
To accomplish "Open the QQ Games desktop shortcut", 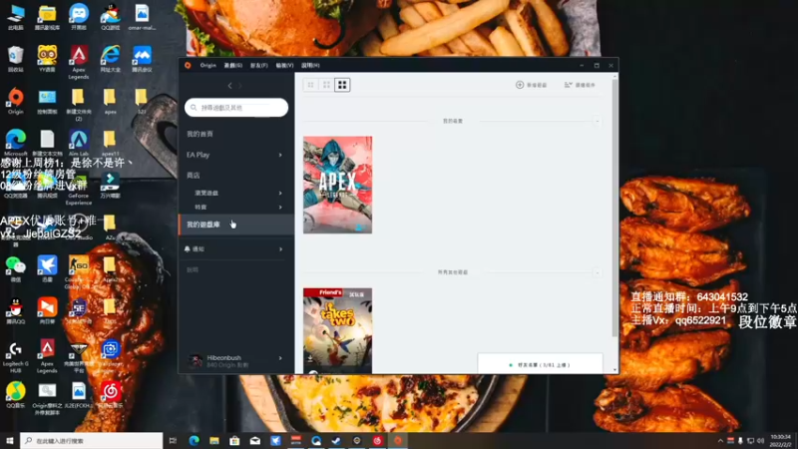I will 110,17.
